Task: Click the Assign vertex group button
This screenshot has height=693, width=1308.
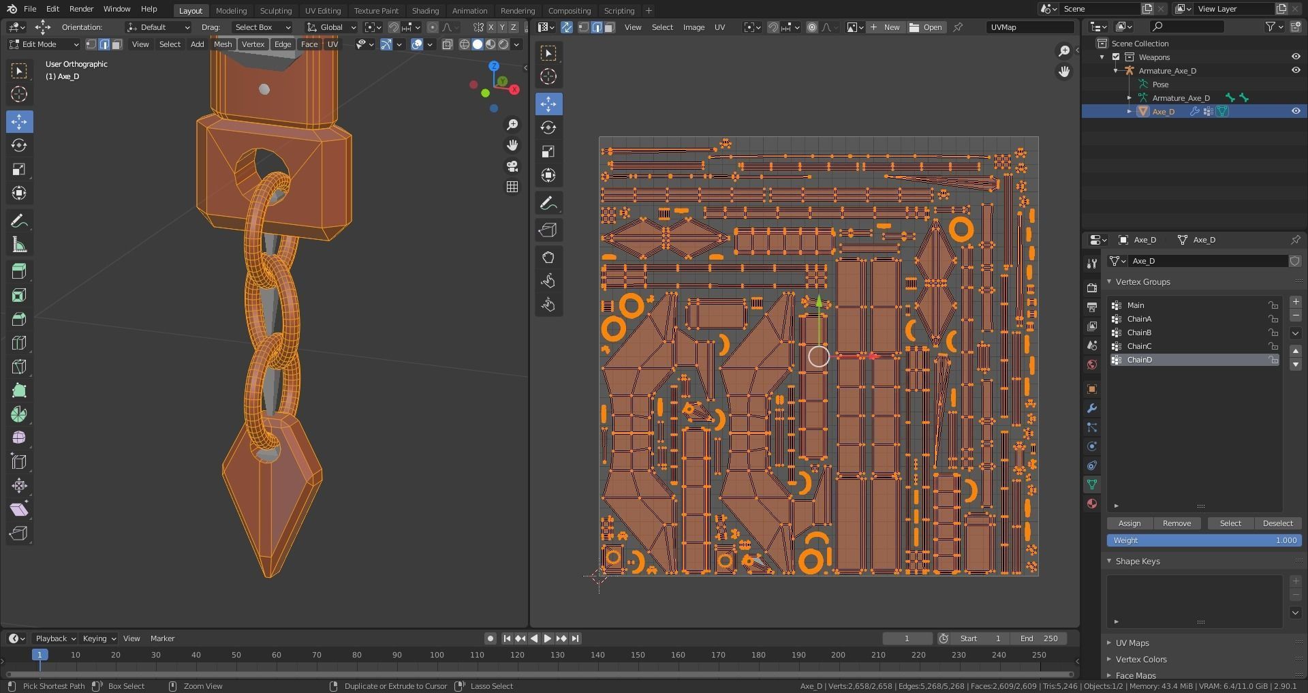Action: (1129, 523)
